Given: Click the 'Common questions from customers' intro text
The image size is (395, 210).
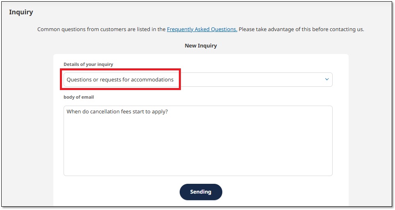Looking at the screenshot, I should 101,29.
